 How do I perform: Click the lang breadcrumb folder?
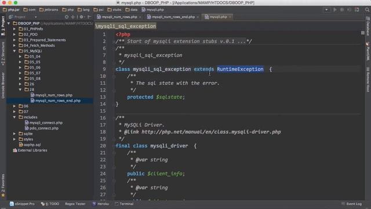[83, 10]
